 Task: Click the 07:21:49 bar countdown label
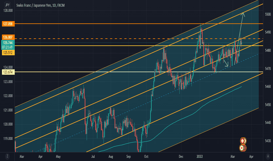[x=8, y=47]
